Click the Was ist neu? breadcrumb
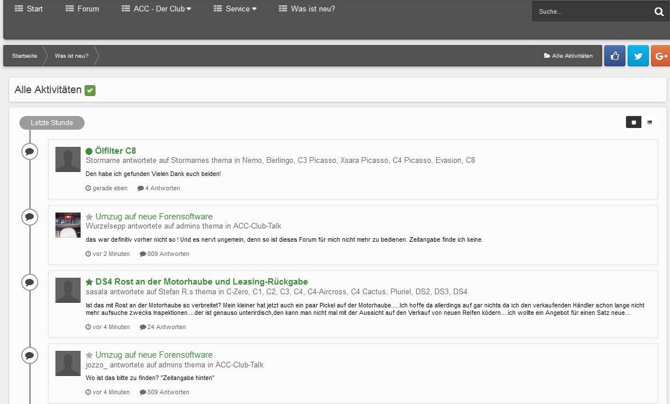The image size is (670, 404). (71, 56)
